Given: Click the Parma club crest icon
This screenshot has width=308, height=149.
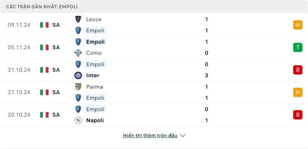Looking at the screenshot, I should point(78,87).
